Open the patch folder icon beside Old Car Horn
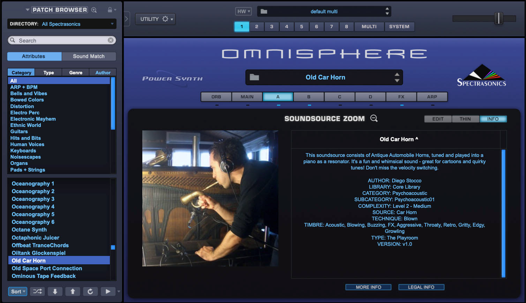 click(x=254, y=77)
